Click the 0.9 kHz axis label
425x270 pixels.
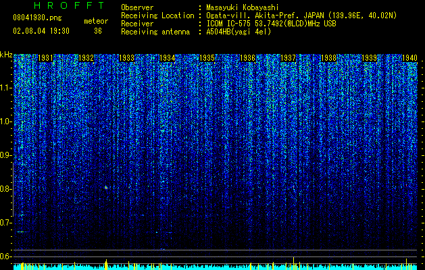[6, 155]
